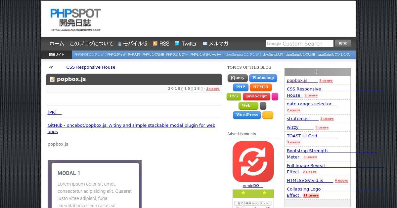Open このブログについて page
Viewport: 397px width, 208px height.
91,44
